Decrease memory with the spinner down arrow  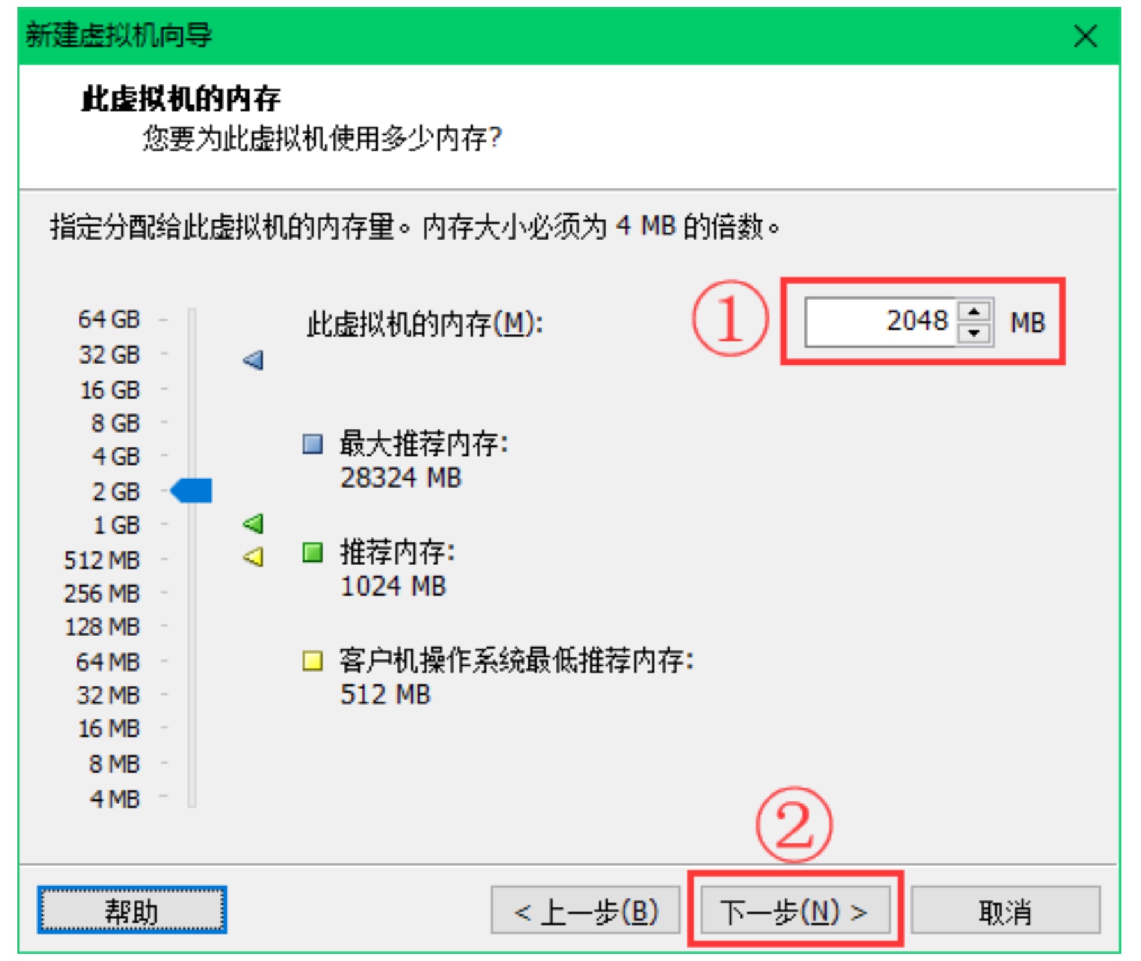point(974,333)
